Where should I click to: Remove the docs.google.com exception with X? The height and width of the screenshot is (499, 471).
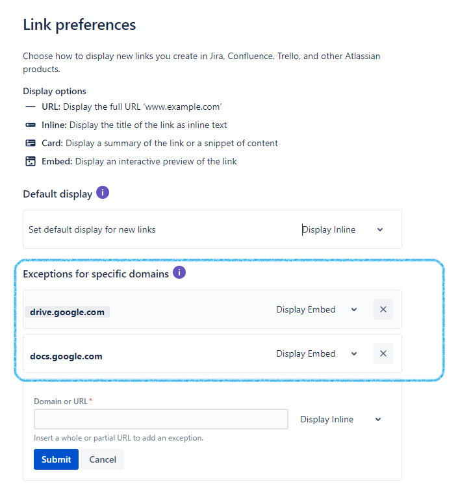[383, 353]
